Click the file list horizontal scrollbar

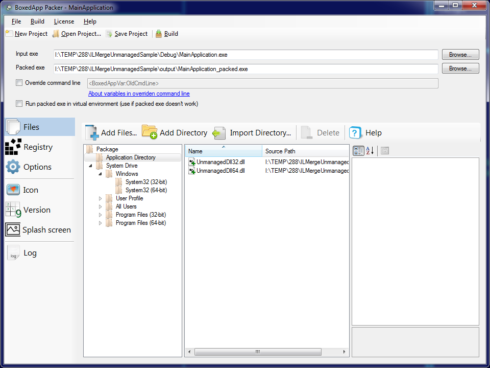tap(258, 352)
